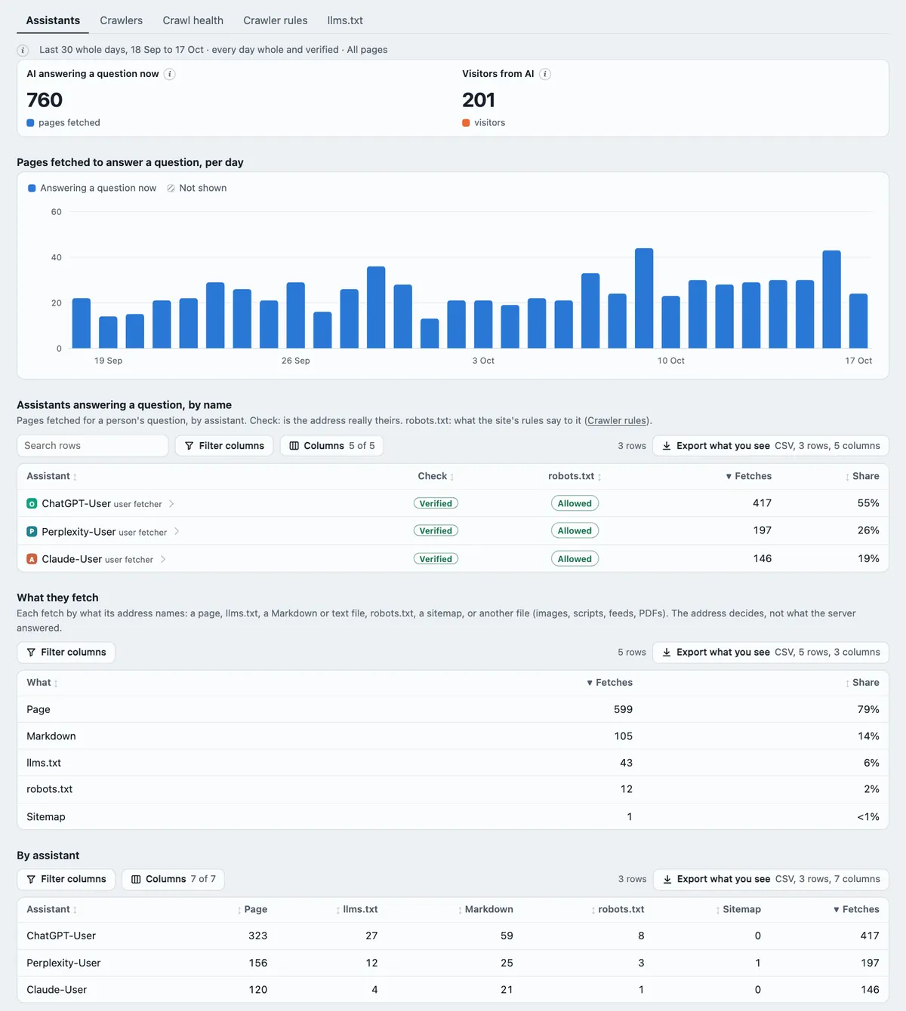Follow the Crawler rules link
This screenshot has width=906, height=1011.
click(x=617, y=421)
